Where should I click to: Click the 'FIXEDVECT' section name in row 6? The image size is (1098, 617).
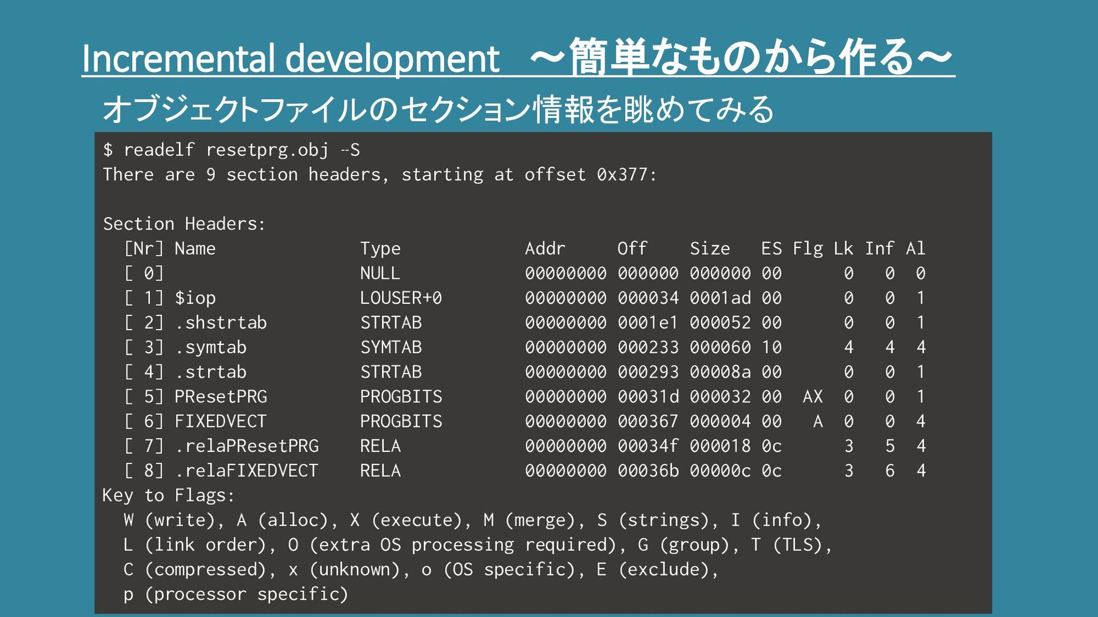pyautogui.click(x=221, y=422)
